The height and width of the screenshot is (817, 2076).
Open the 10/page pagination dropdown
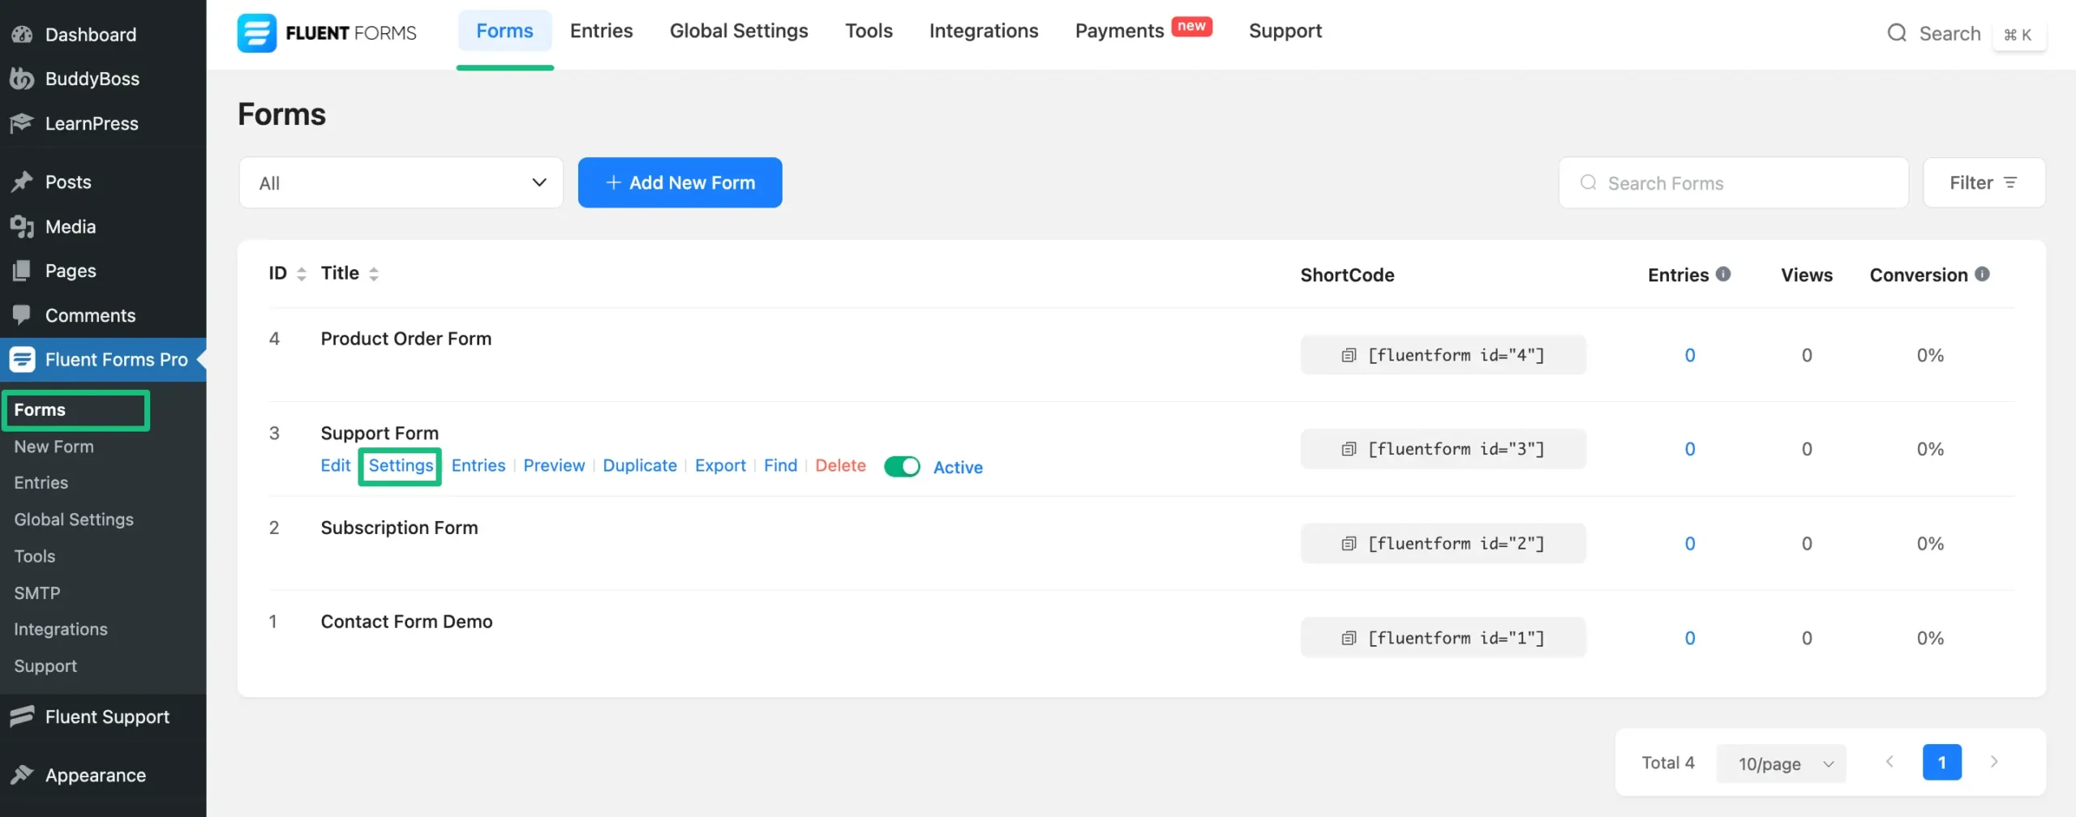coord(1781,763)
